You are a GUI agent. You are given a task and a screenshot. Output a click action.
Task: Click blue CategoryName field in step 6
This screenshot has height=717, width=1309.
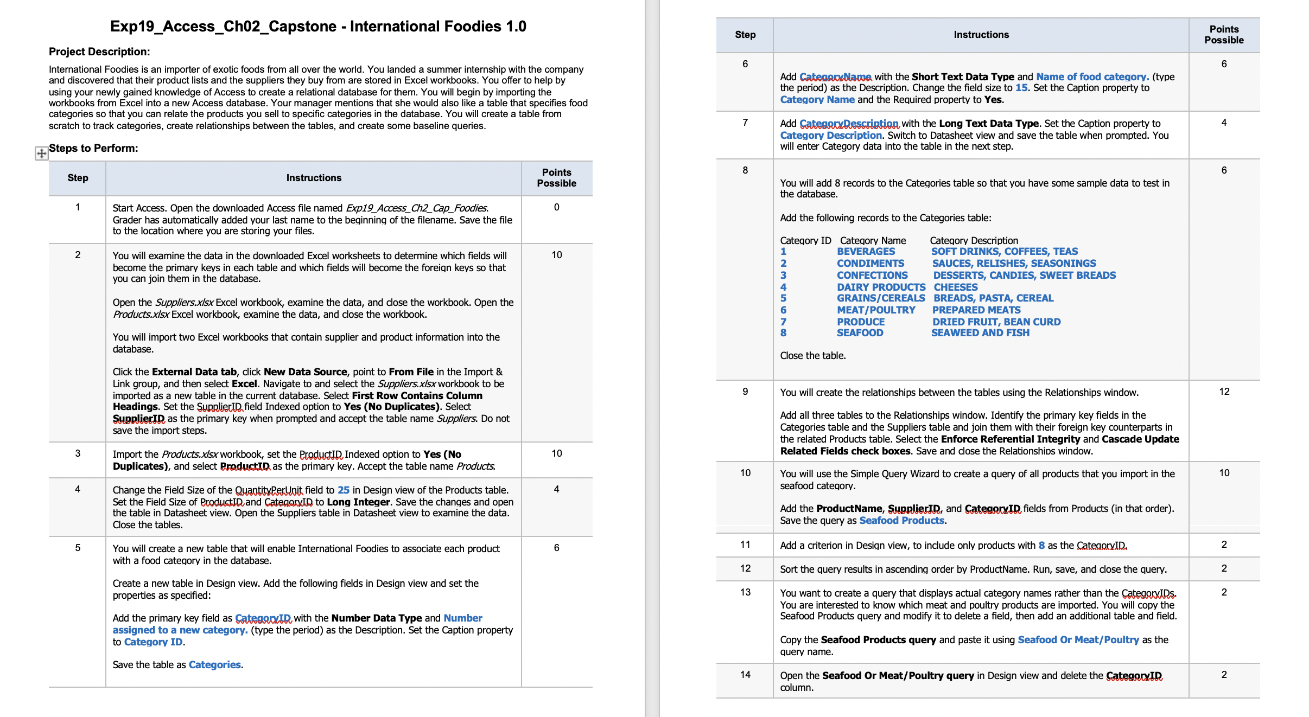pos(835,76)
